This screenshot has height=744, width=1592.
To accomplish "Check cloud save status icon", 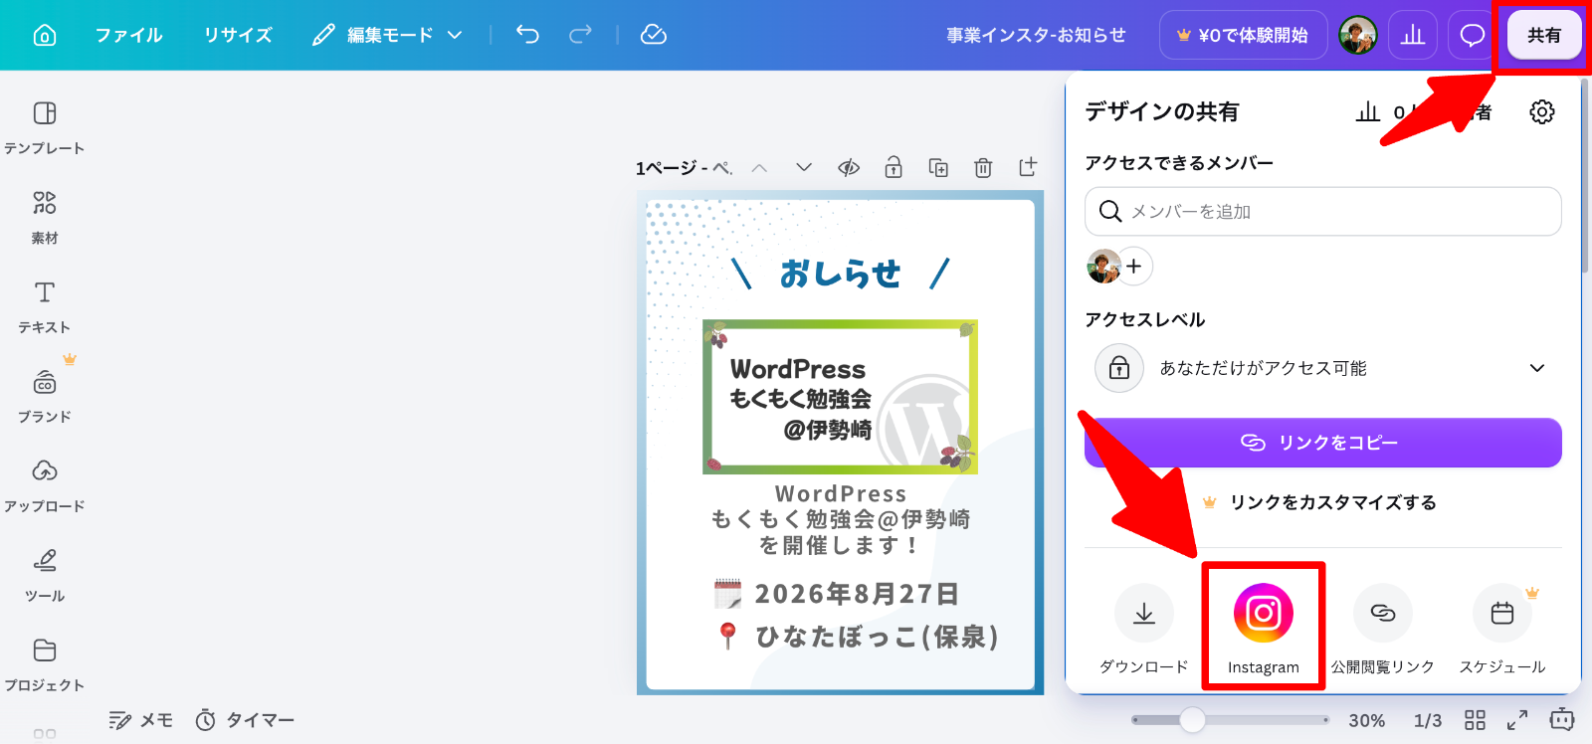I will (x=654, y=35).
